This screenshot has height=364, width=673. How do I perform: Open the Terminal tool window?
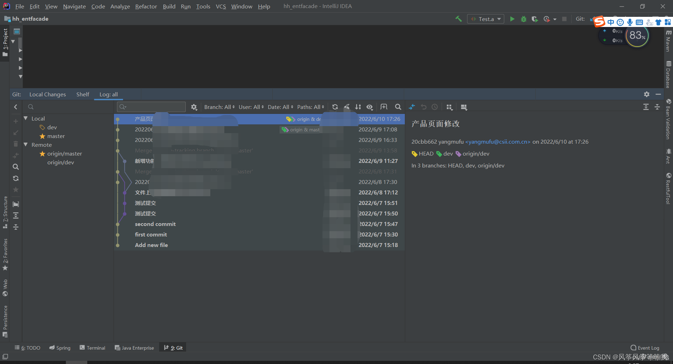click(x=93, y=348)
